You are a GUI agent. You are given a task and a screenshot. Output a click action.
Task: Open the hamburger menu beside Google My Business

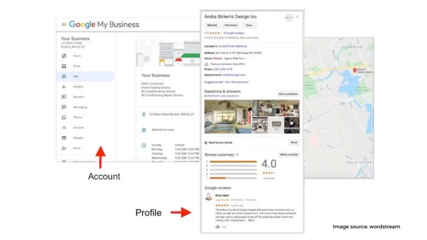coord(64,25)
